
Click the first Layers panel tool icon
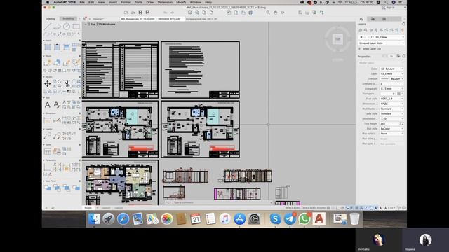361,30
